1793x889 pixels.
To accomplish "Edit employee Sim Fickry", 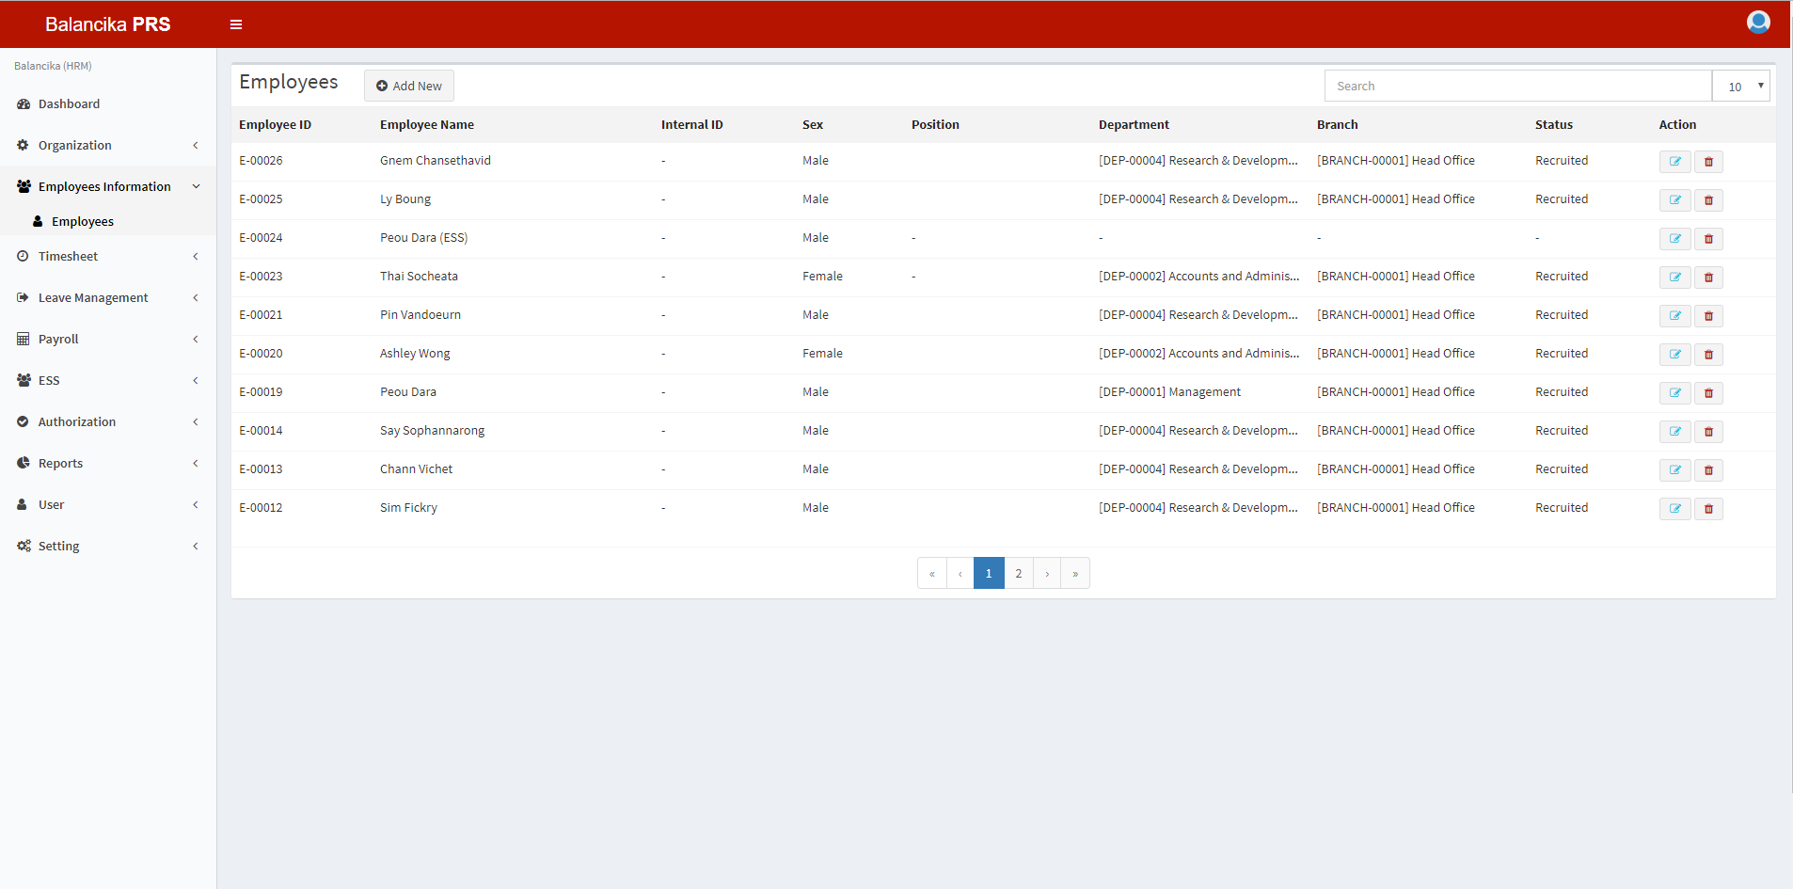I will click(1674, 509).
